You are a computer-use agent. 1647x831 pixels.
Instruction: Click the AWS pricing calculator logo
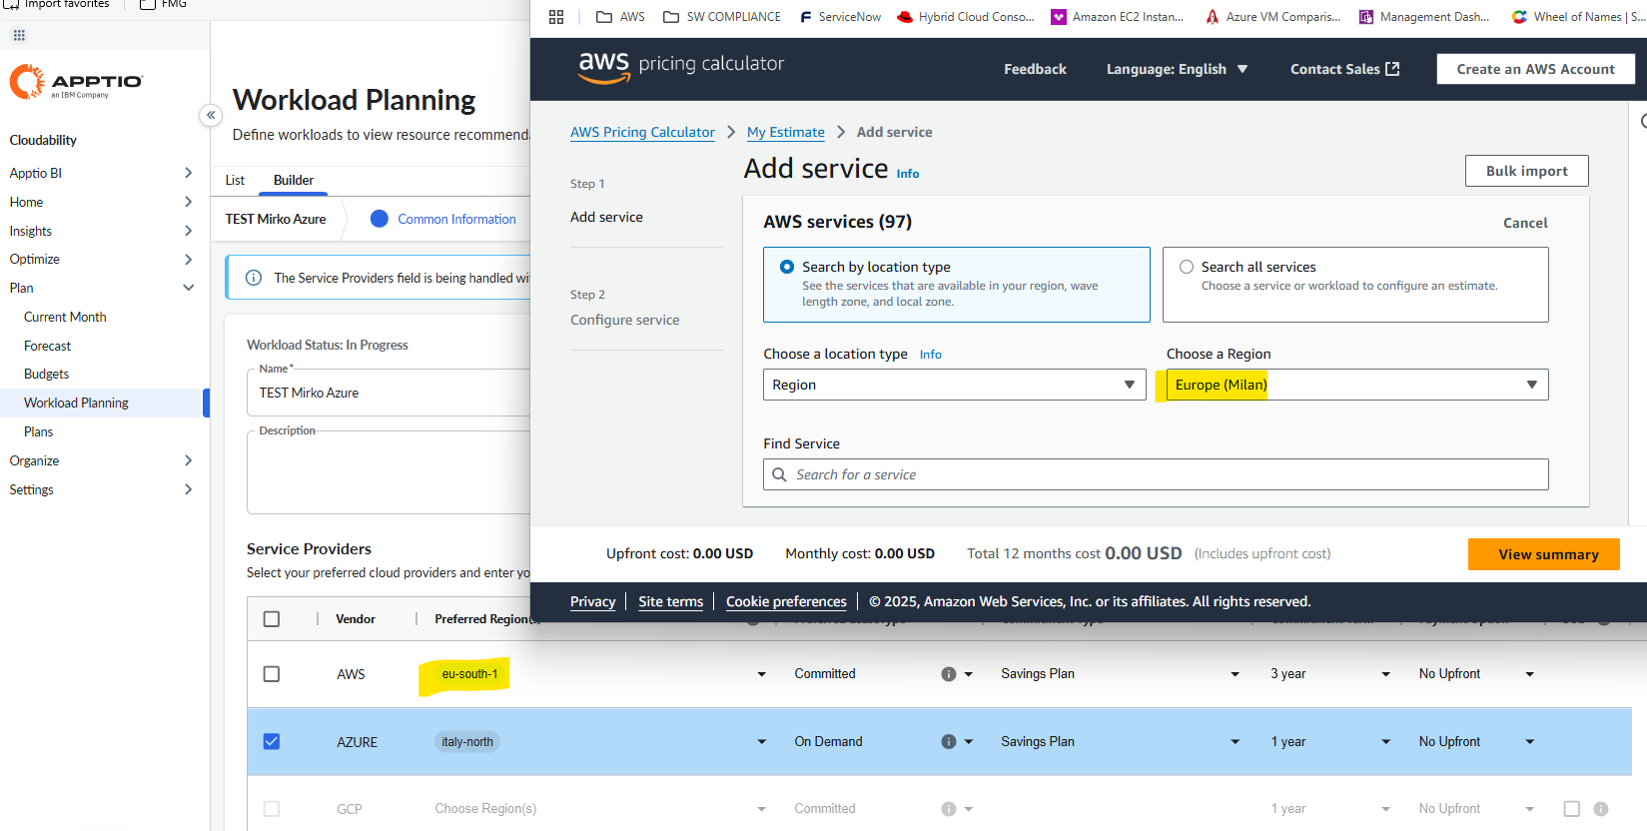681,66
